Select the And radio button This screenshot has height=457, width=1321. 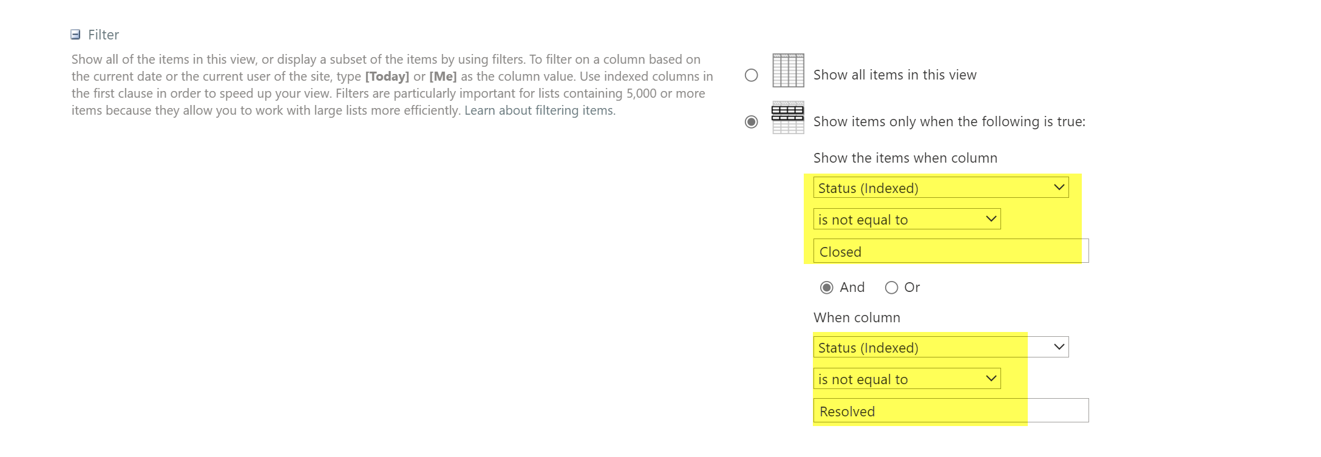tap(827, 288)
